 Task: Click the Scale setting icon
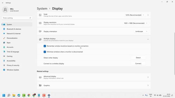click(x=40, y=15)
